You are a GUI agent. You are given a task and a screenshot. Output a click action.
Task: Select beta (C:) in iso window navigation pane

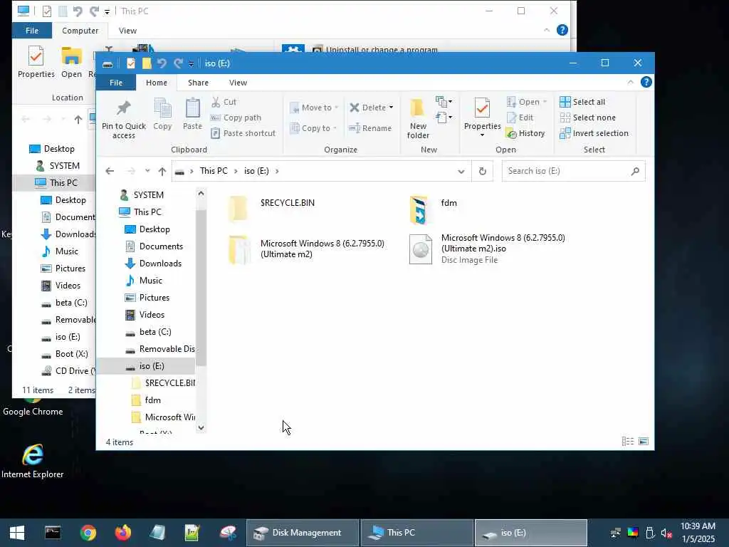pos(149,332)
